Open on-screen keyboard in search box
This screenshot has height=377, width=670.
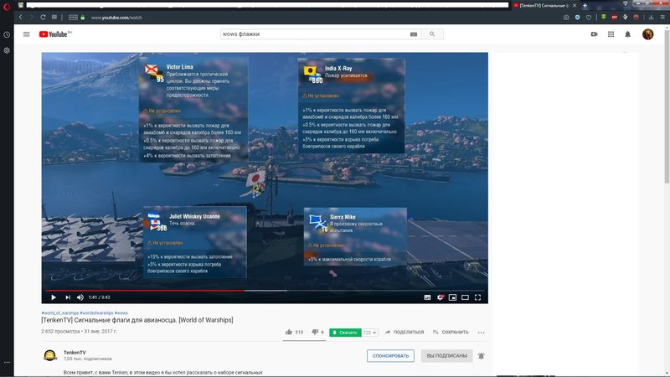click(414, 34)
